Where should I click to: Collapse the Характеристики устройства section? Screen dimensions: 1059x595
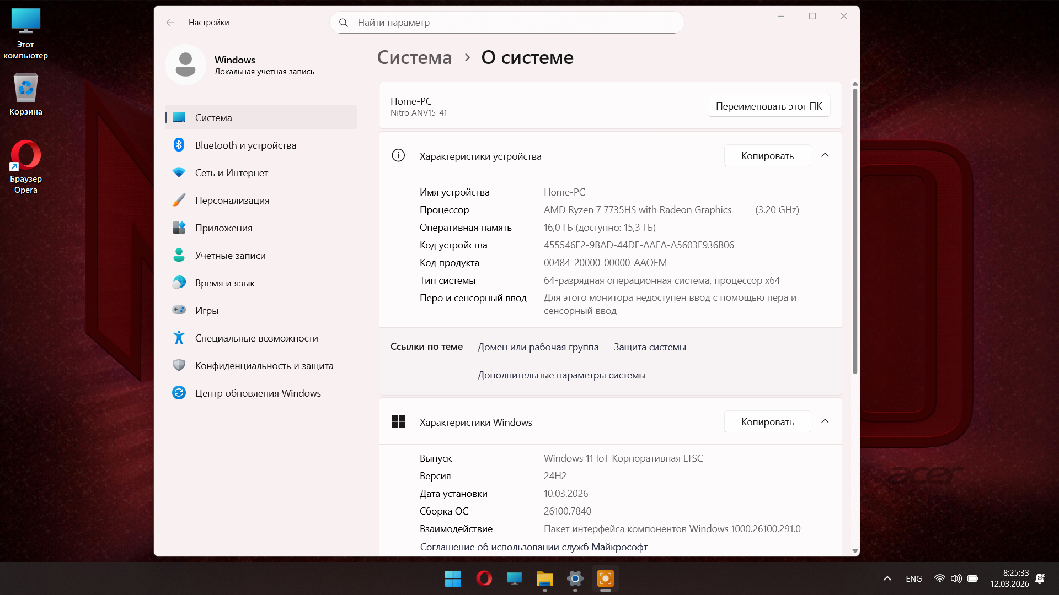pos(825,155)
